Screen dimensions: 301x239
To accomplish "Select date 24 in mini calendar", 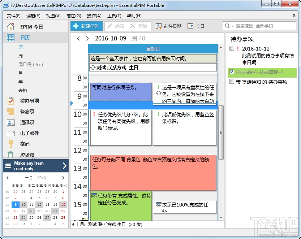I will coord(23,217).
